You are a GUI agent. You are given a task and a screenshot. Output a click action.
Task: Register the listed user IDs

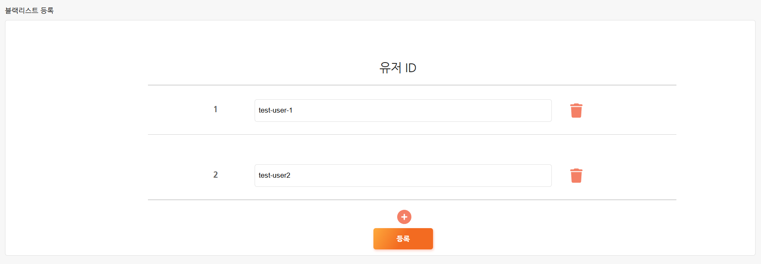tap(403, 239)
